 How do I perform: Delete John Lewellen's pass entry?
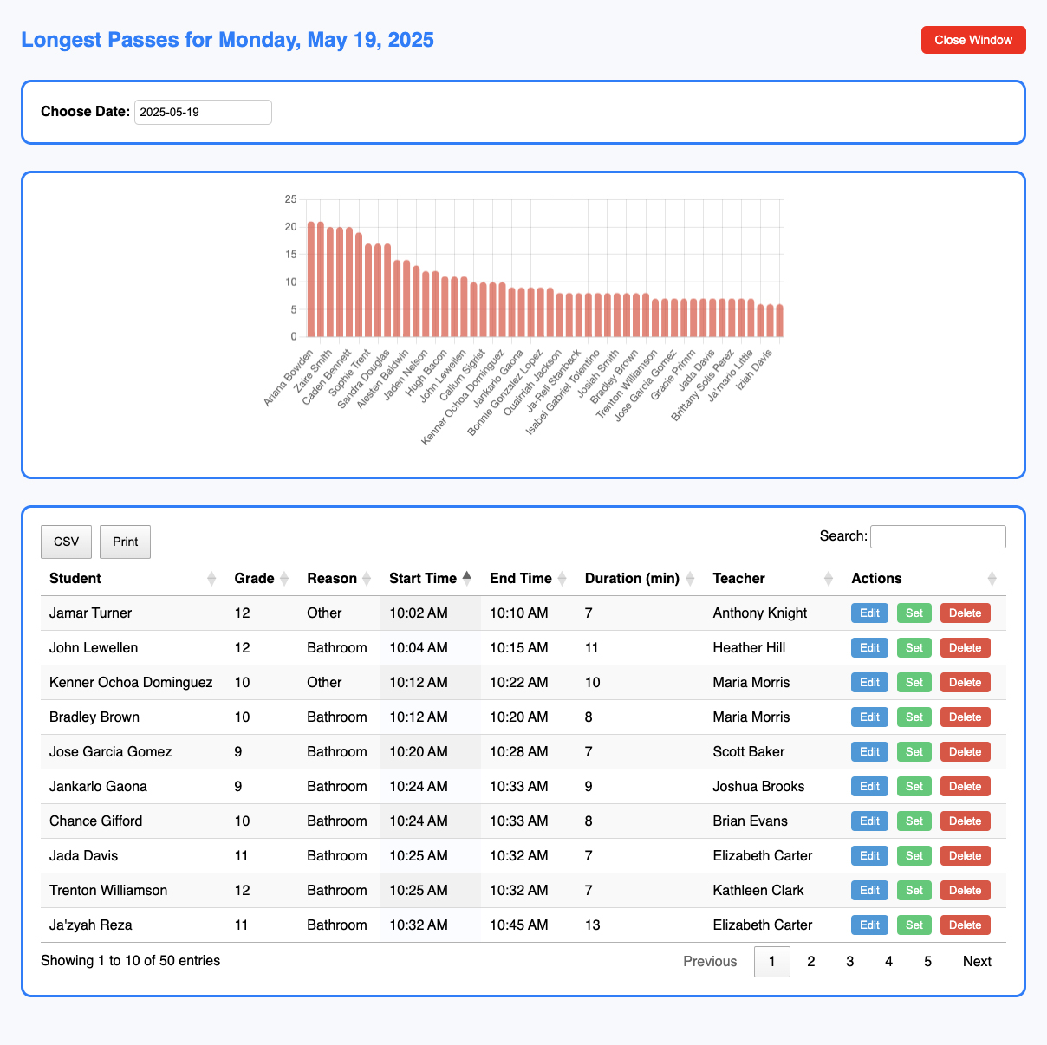(x=965, y=648)
